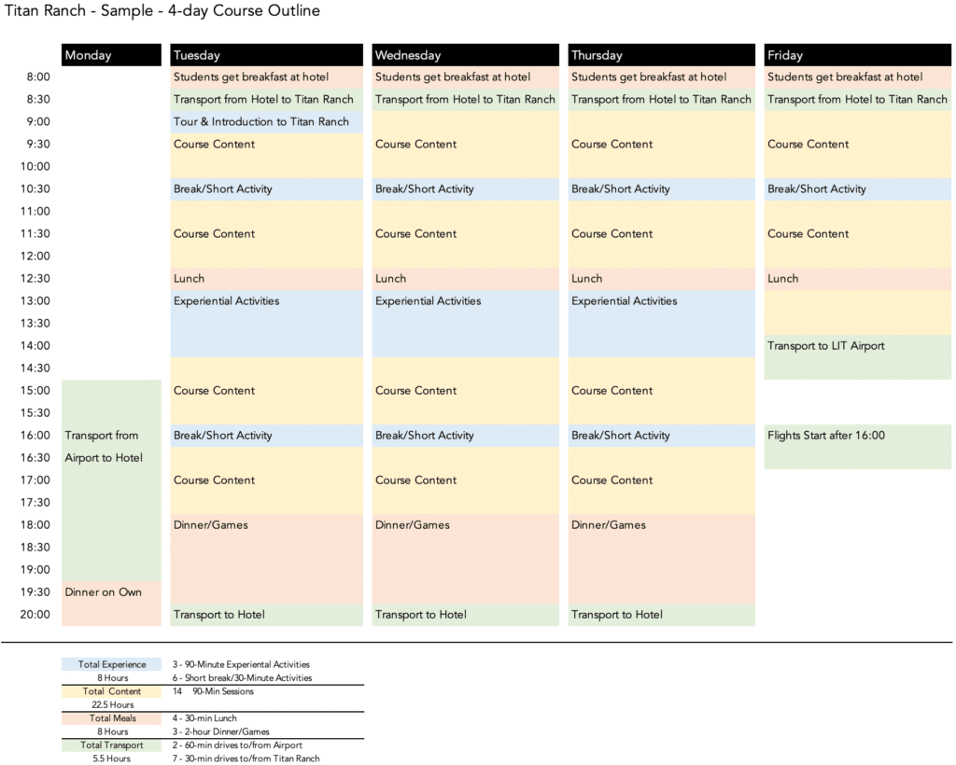Click the 13:30 time label
This screenshot has height=765, width=956.
click(x=35, y=324)
